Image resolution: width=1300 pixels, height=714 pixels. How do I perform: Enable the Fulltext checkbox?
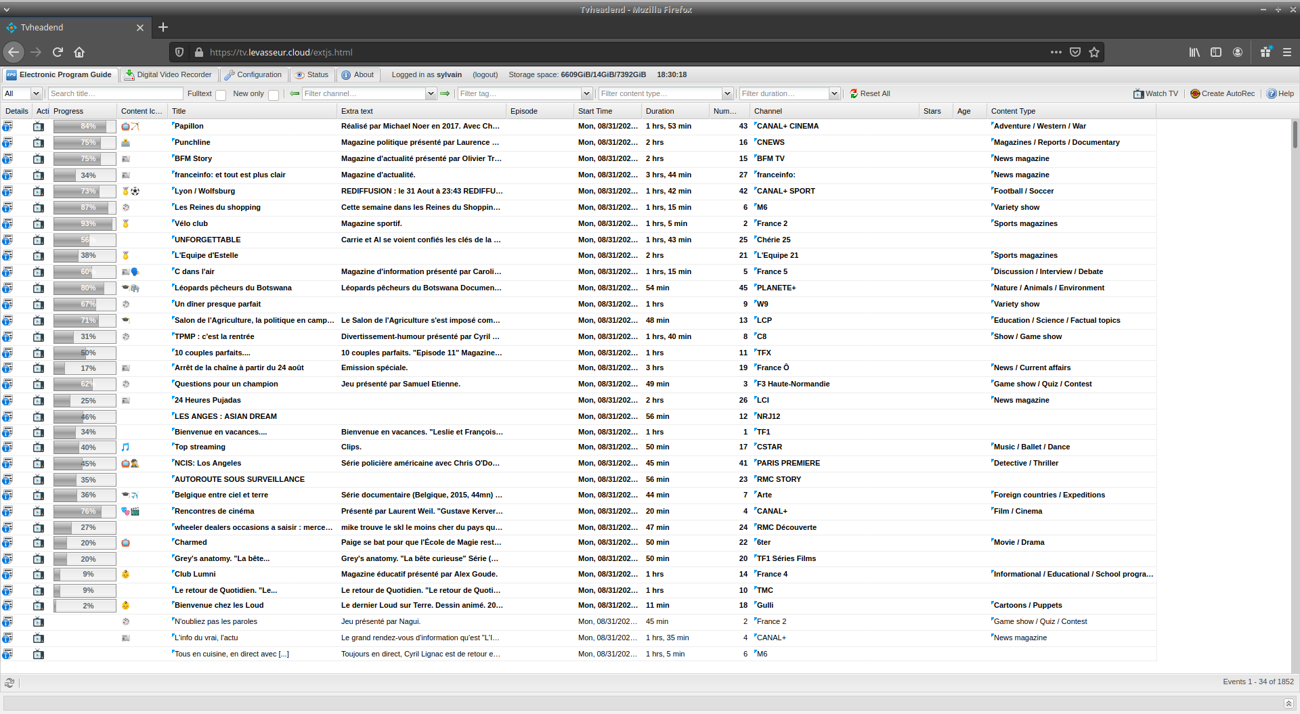point(221,95)
